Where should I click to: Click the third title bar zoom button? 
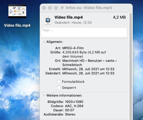[x=56, y=8]
